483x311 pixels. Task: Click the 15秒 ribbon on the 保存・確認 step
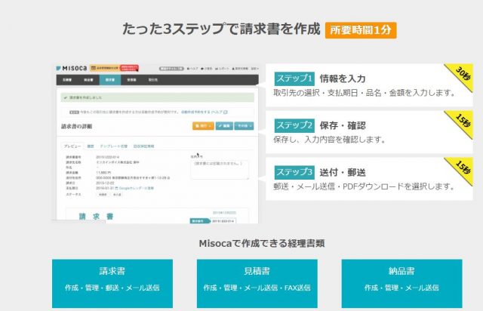(x=461, y=122)
